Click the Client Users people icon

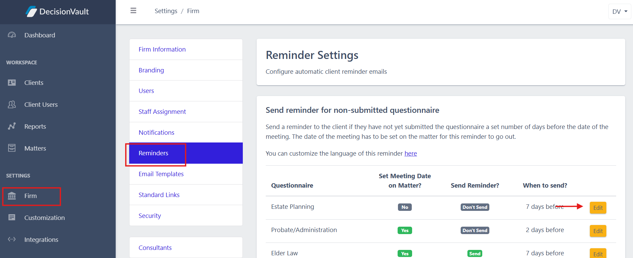point(12,104)
